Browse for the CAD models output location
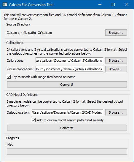Screen dimensions: 134x162 click(x=116, y=112)
